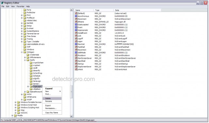
Task: Select the MaxWait DWORD value icon
Action: click(76, 44)
